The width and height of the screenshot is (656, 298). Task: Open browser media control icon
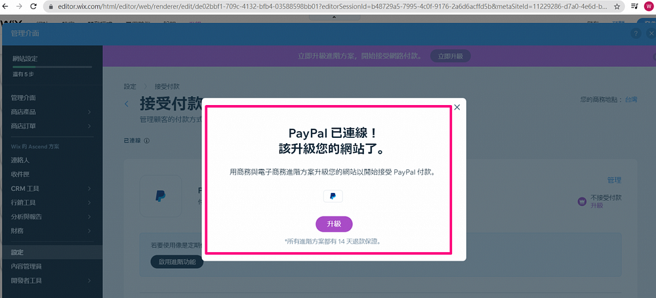point(634,7)
